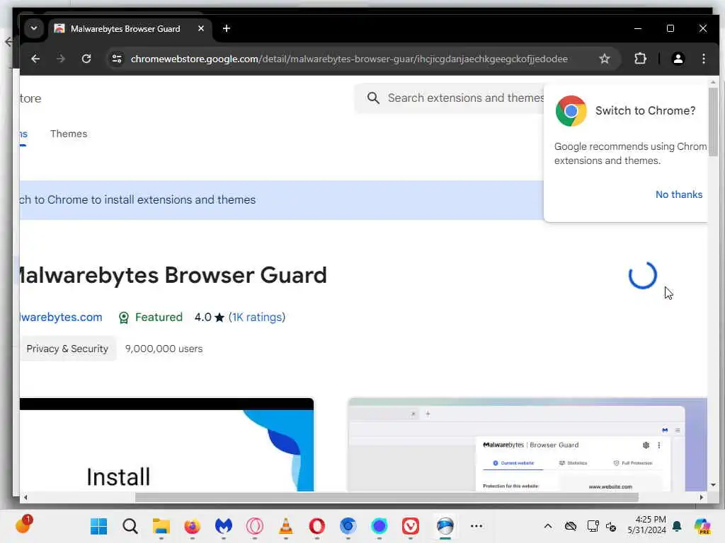The height and width of the screenshot is (543, 725).
Task: Open the 1K ratings link
Action: [x=256, y=317]
